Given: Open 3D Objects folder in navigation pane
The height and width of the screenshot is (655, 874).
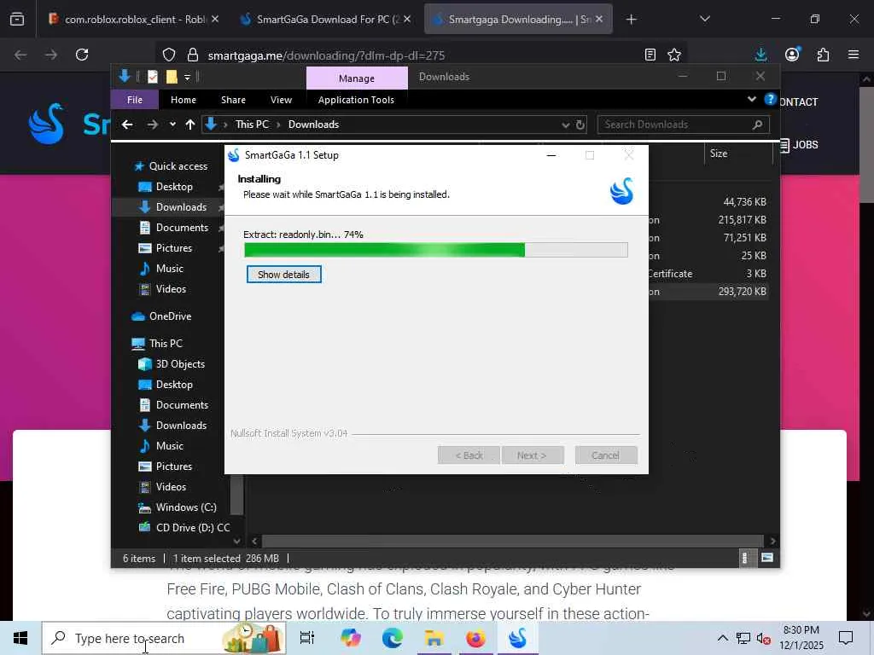Looking at the screenshot, I should pyautogui.click(x=180, y=363).
